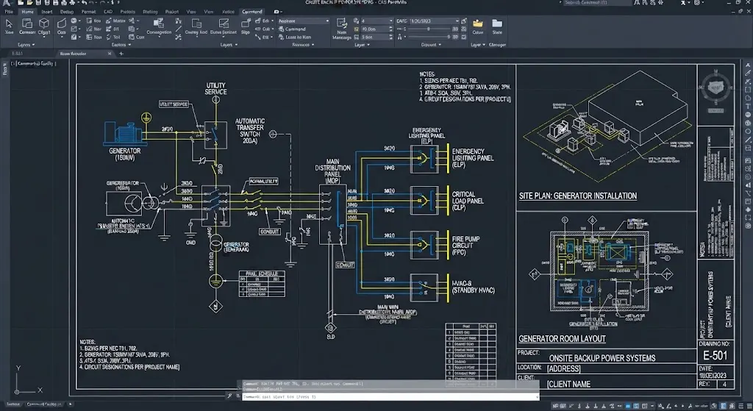Open the Format ribbon tab
Viewport: 753px width, 411px height.
(88, 12)
